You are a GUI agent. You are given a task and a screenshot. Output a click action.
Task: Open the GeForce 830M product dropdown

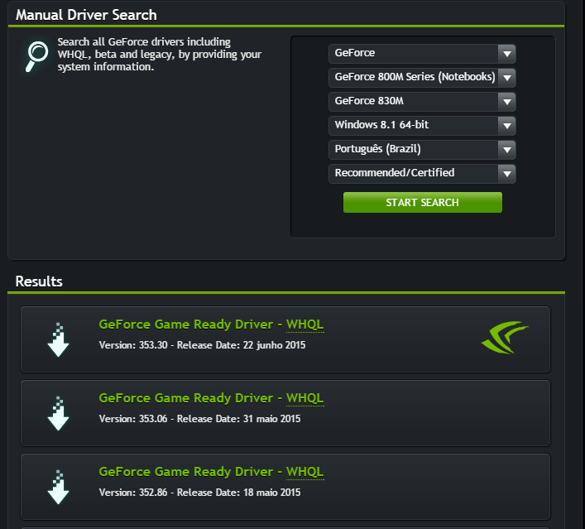[x=422, y=102]
